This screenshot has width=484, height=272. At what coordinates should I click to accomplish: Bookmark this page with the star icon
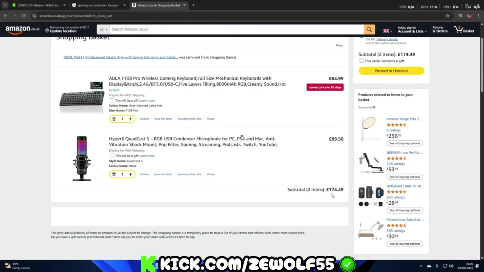click(x=448, y=16)
